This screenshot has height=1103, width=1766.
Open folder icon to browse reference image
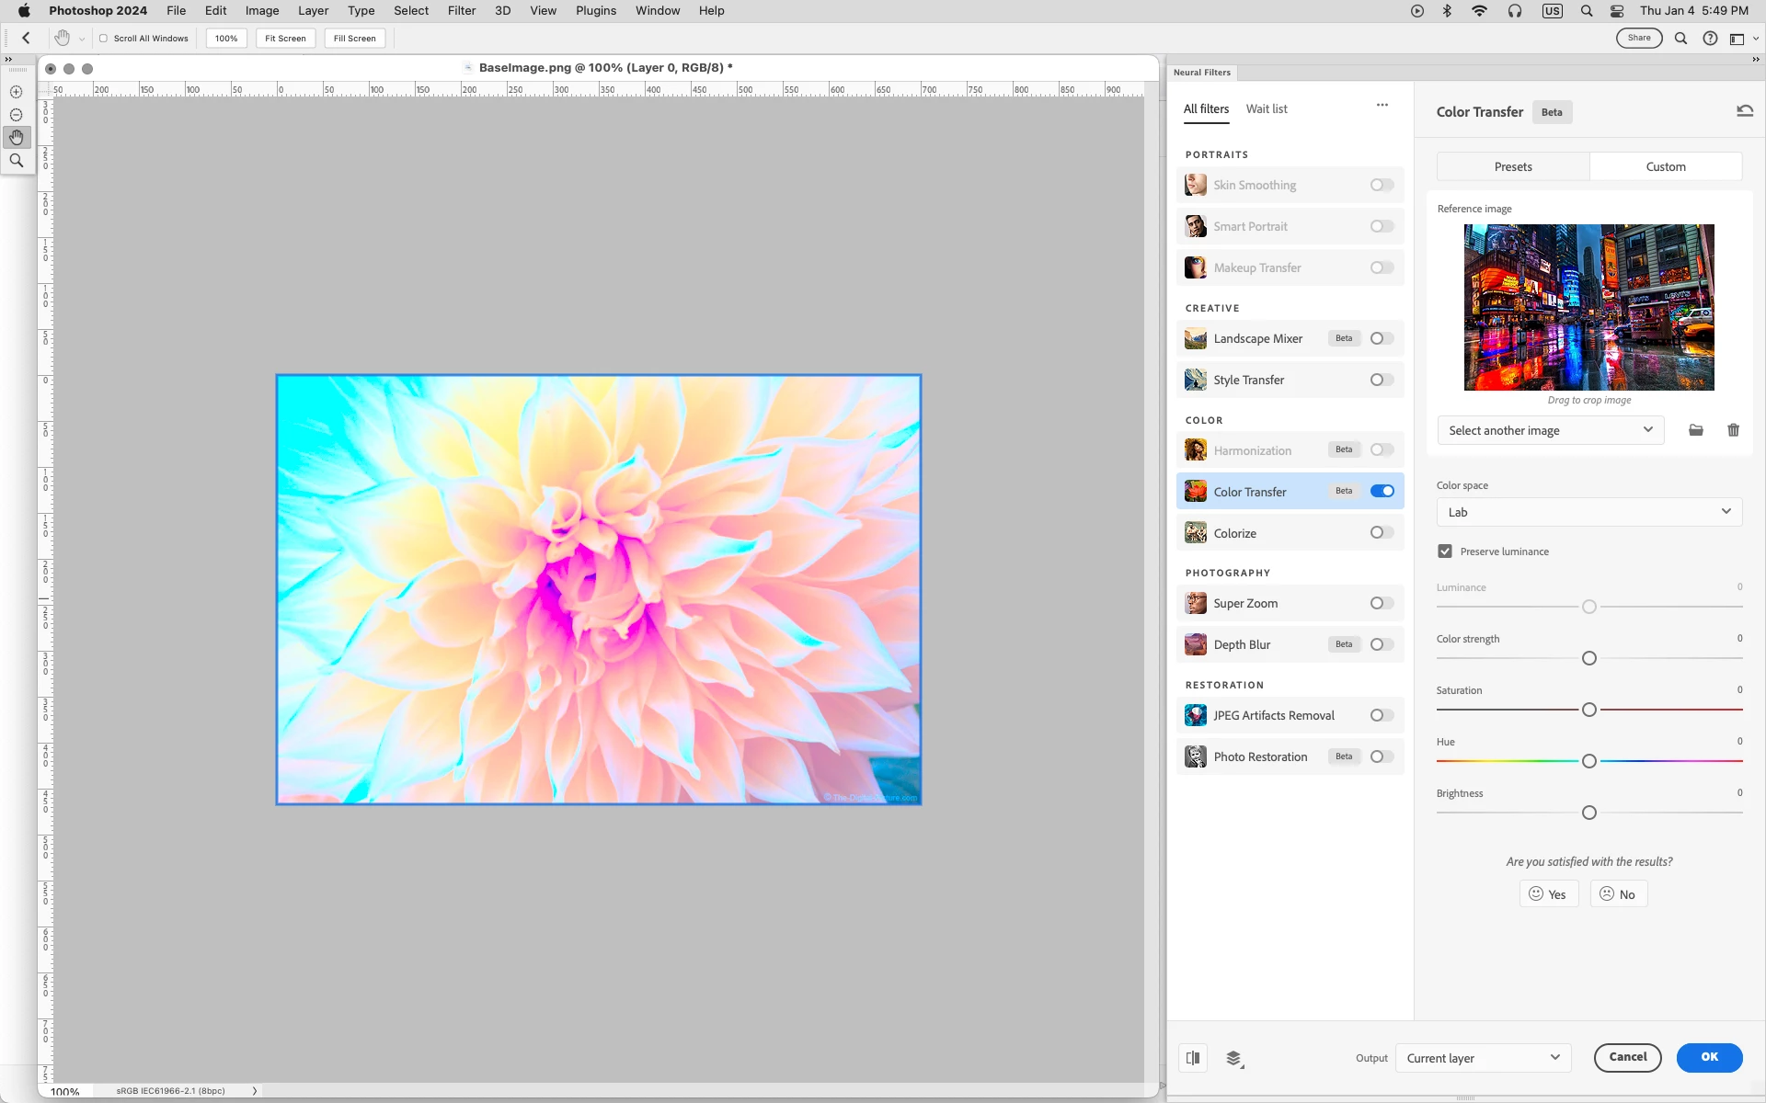(x=1696, y=430)
